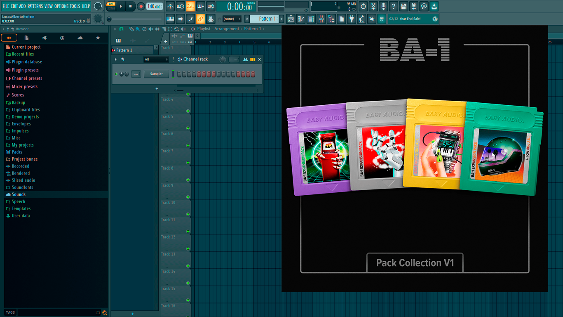The height and width of the screenshot is (317, 563).
Task: Click the render/export save-as icon
Action: point(414,6)
